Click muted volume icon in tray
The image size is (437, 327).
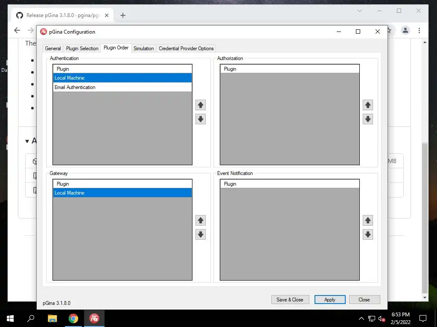tap(382, 318)
